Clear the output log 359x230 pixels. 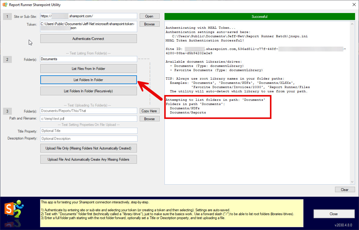pyautogui.click(x=344, y=190)
